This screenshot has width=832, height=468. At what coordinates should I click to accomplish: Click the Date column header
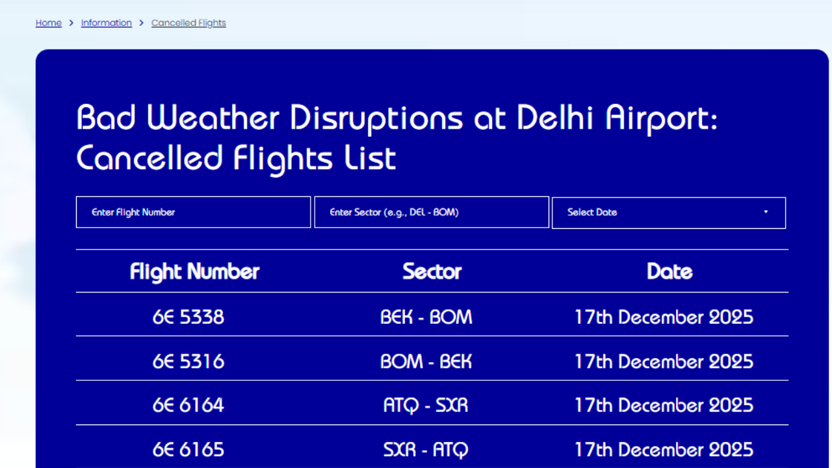[x=669, y=271]
